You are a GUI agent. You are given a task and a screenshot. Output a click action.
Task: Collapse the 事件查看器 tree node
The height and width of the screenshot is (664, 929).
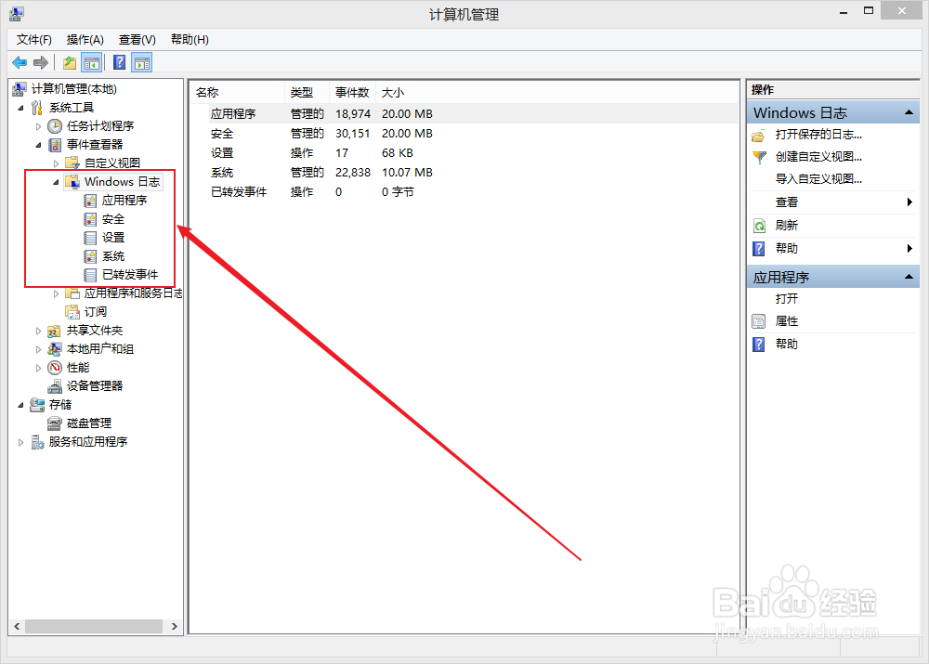(x=38, y=145)
